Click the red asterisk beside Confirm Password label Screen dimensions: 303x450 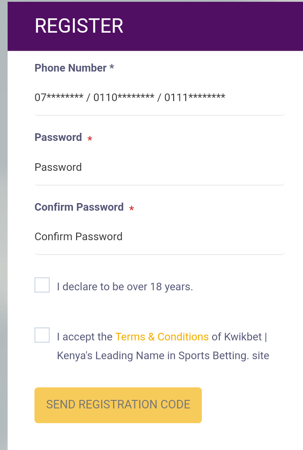[x=132, y=209]
